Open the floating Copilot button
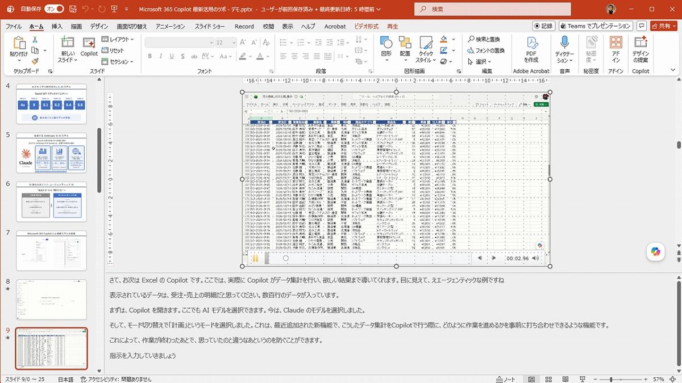682x383 pixels. click(656, 252)
